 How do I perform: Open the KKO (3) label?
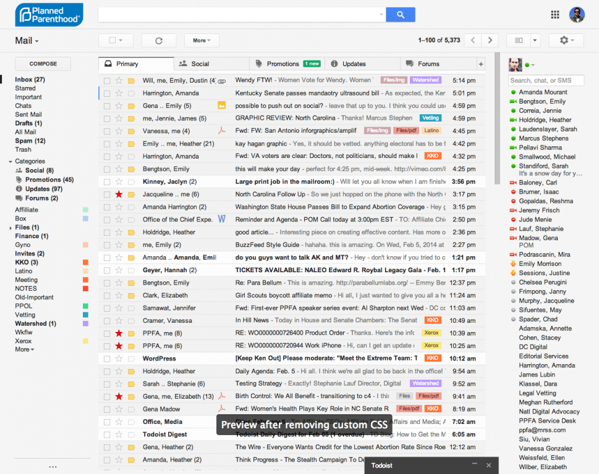click(27, 262)
